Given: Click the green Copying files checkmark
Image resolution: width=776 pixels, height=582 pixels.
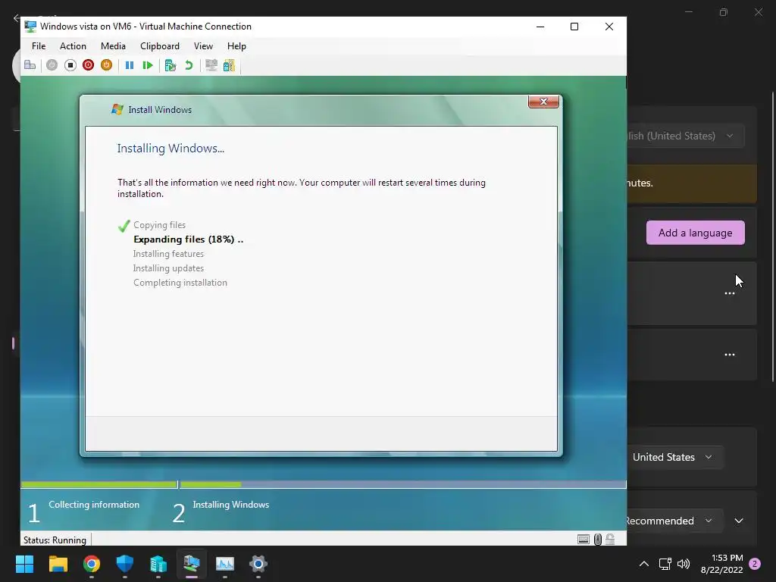Looking at the screenshot, I should click(x=124, y=226).
